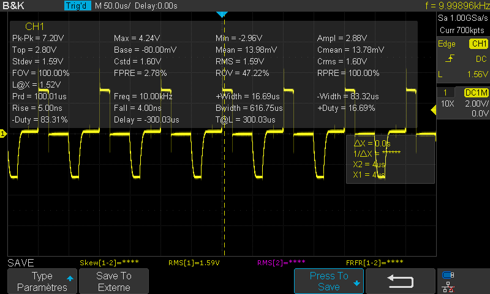Click the yellow trigger level arrow
The height and width of the screenshot is (294, 490).
click(434, 110)
